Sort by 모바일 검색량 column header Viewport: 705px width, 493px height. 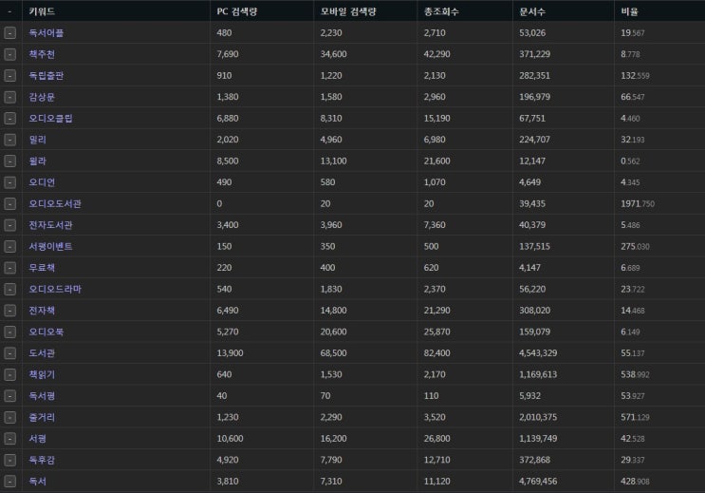point(348,11)
